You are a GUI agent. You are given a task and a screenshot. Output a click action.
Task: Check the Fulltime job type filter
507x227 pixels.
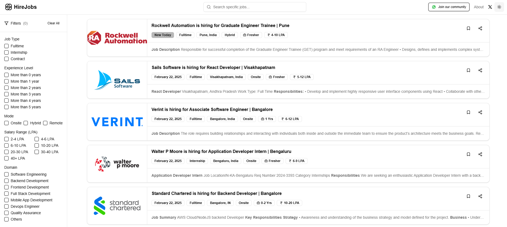click(6, 46)
